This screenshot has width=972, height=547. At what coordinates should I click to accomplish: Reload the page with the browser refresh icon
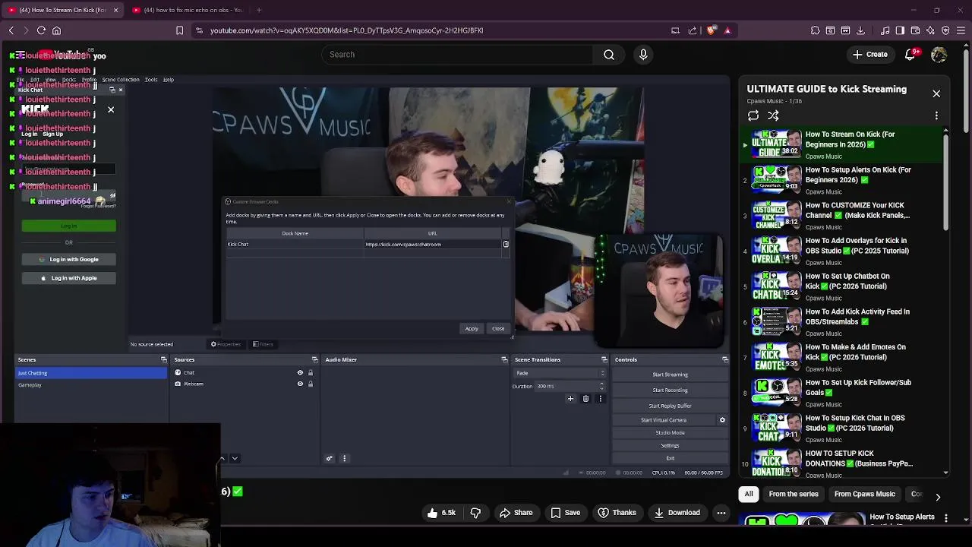41,30
